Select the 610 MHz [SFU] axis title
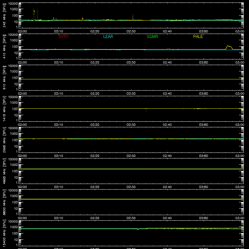This screenshot has height=249, width=249. (x=4, y=78)
